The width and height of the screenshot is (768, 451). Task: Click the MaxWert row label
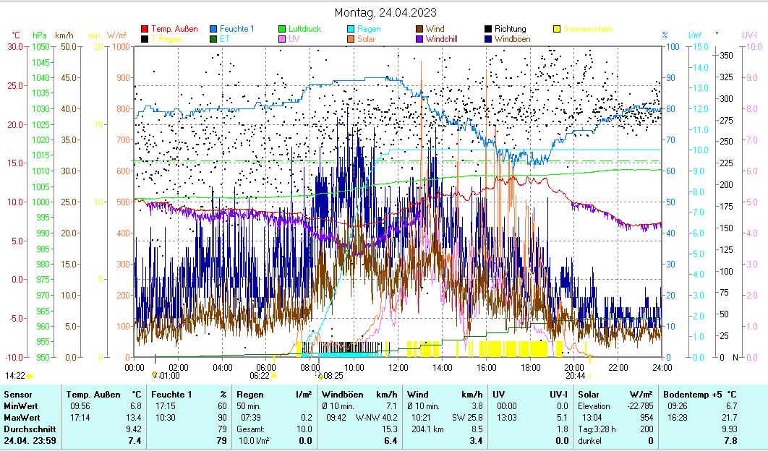[20, 417]
